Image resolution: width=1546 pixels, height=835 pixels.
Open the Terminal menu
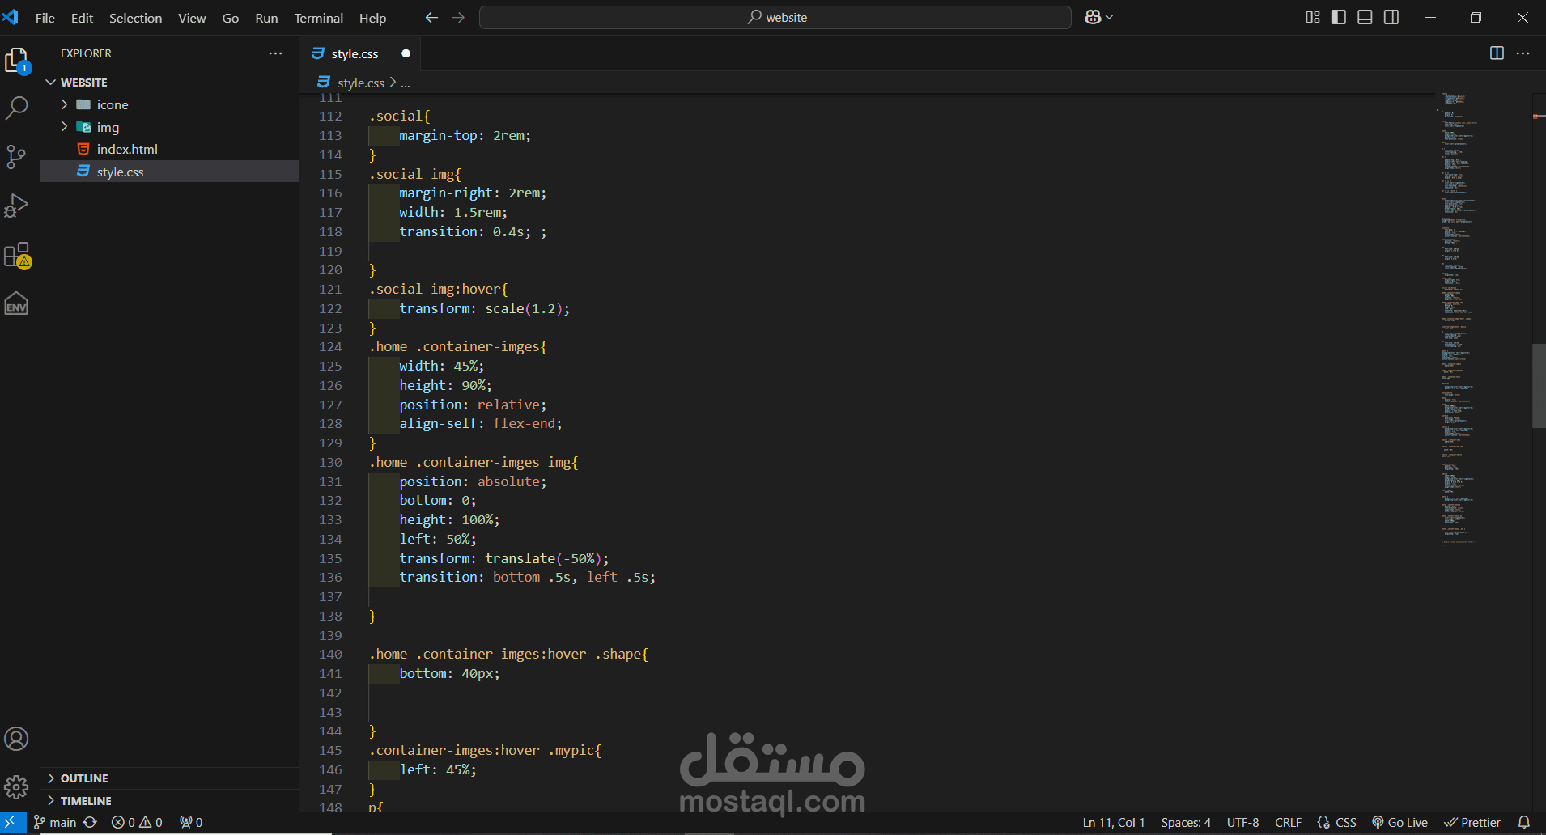pyautogui.click(x=318, y=18)
